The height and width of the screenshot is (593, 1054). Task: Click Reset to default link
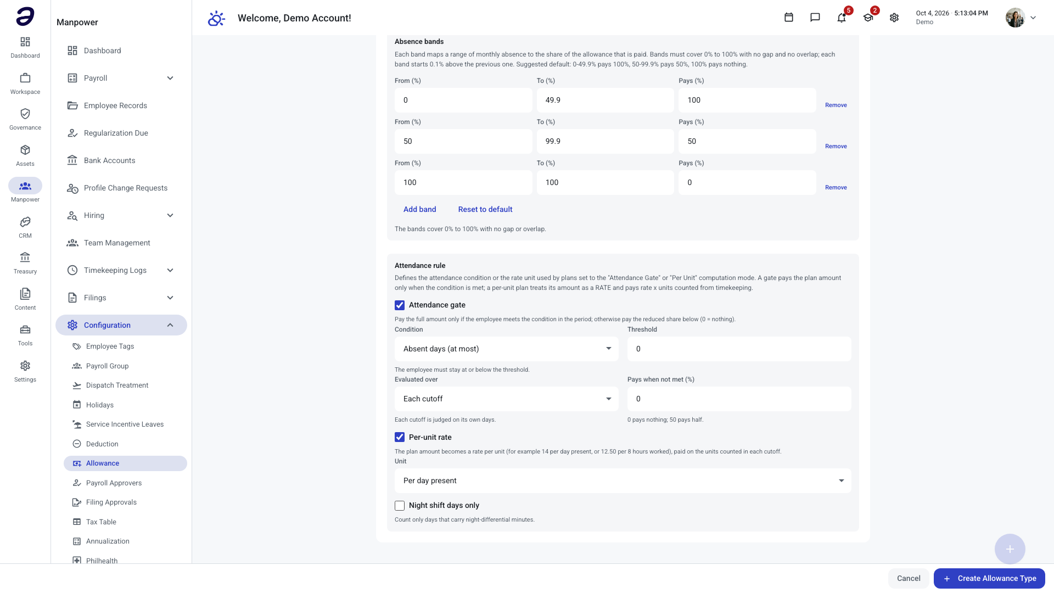click(x=485, y=209)
